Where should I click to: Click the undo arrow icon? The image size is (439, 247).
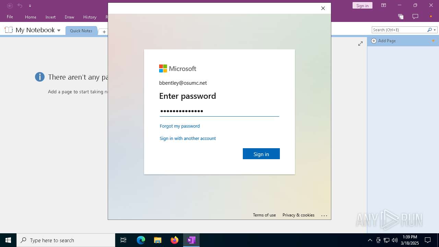(20, 5)
